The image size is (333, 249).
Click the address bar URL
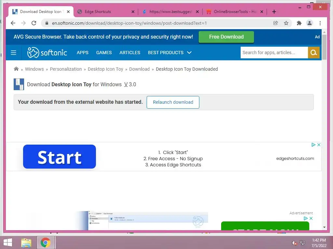tap(129, 23)
